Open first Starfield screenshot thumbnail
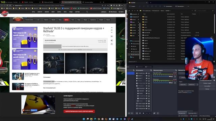216x121 pixels. click(x=54, y=63)
